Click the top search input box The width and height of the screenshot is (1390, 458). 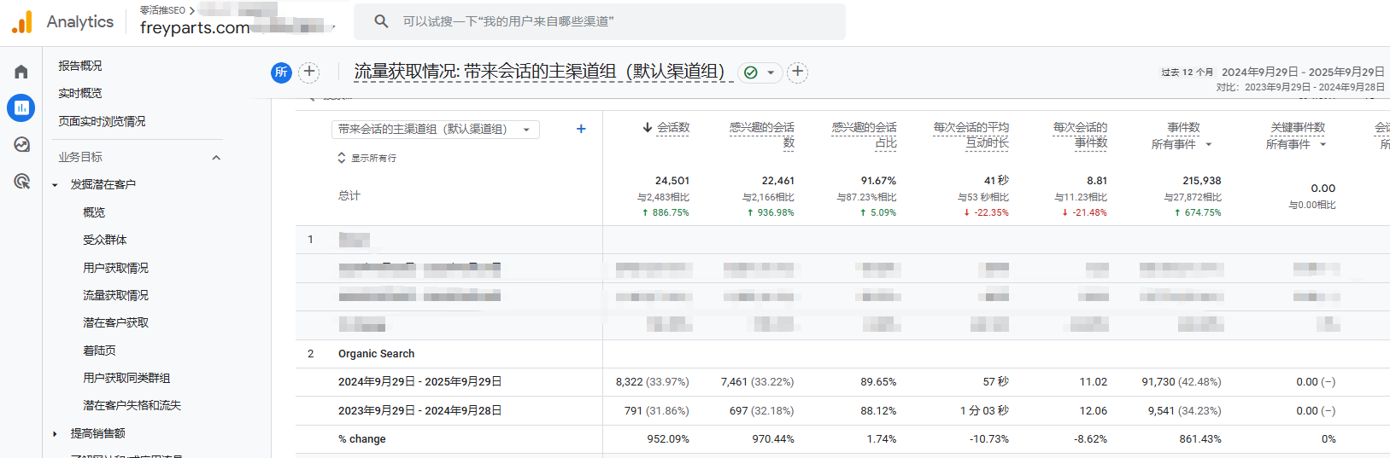point(598,21)
